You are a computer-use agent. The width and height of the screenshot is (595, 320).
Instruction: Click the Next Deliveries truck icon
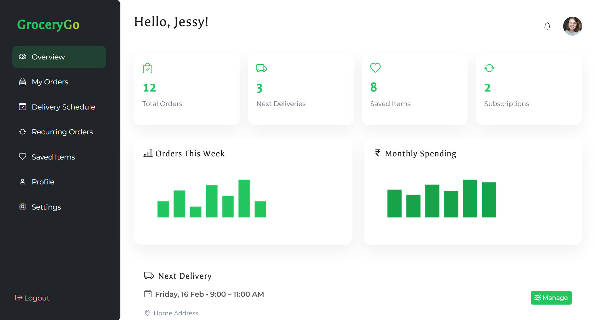[261, 68]
